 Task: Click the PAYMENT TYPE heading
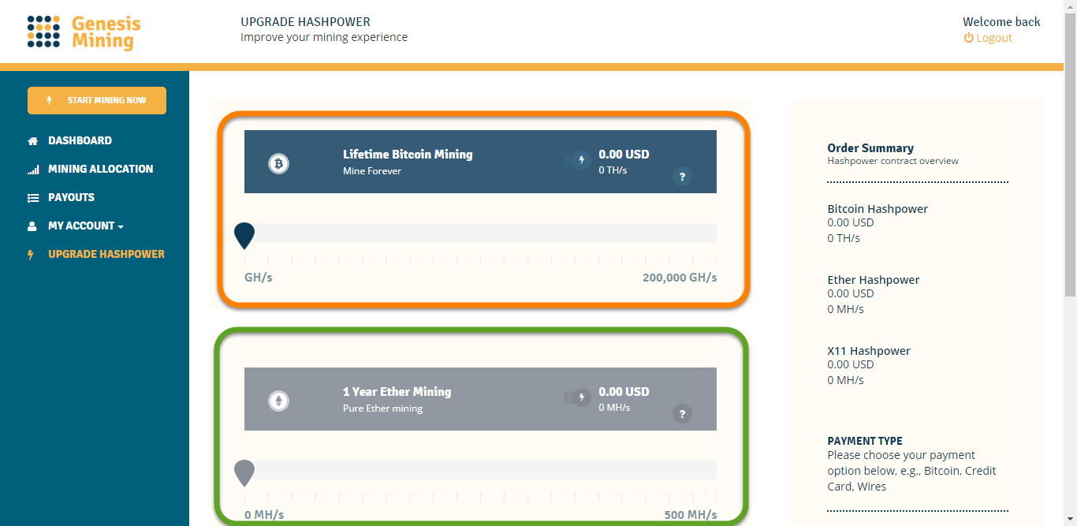click(865, 441)
